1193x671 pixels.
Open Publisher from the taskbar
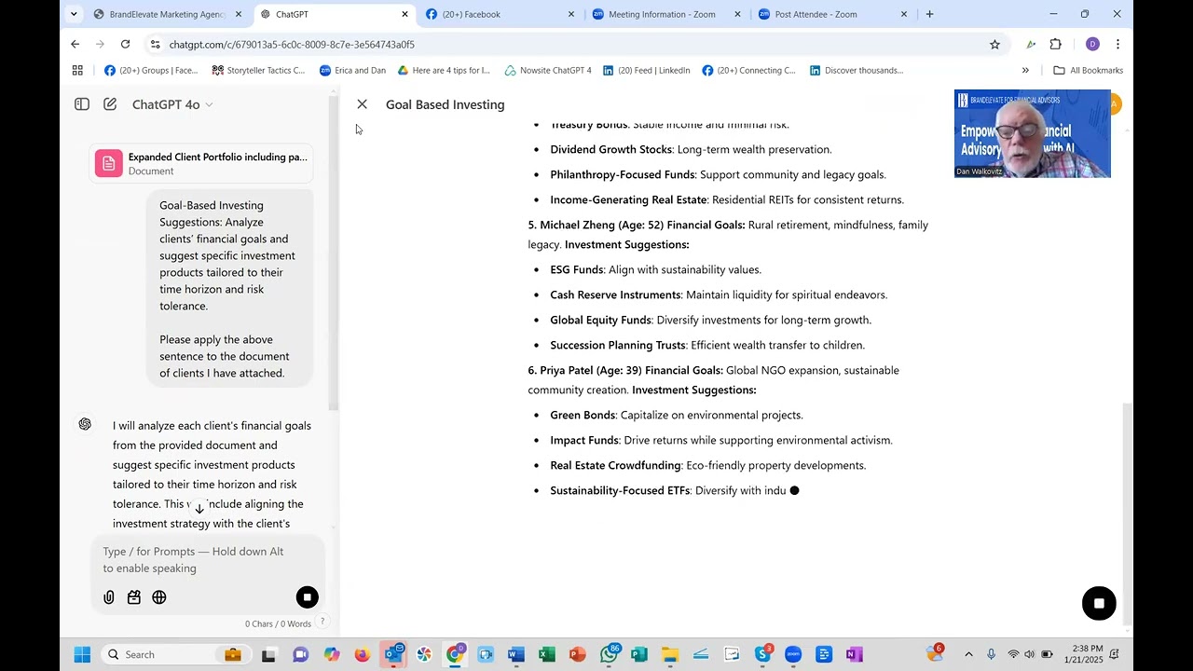639,654
